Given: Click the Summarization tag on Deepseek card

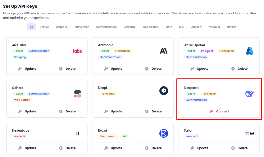Looking at the screenshot, I should click(197, 100).
